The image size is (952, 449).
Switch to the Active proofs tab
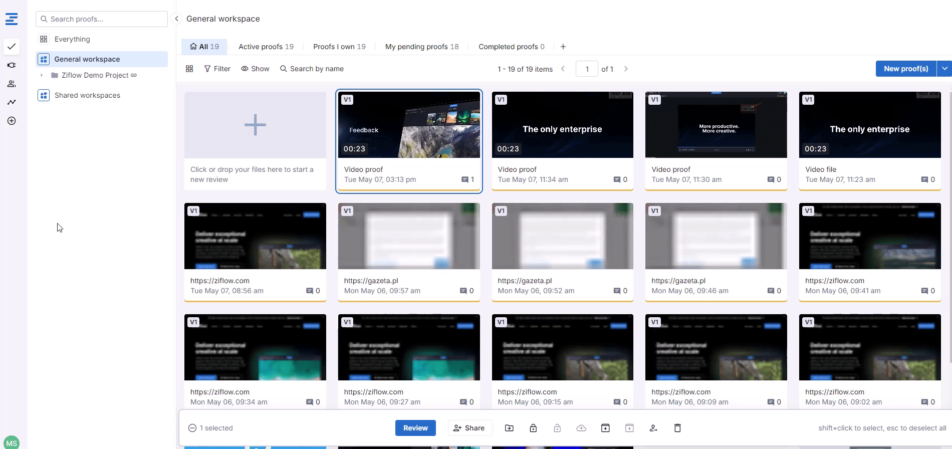click(266, 47)
